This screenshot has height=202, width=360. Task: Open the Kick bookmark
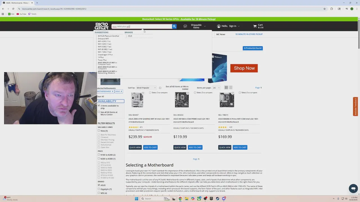point(11,14)
